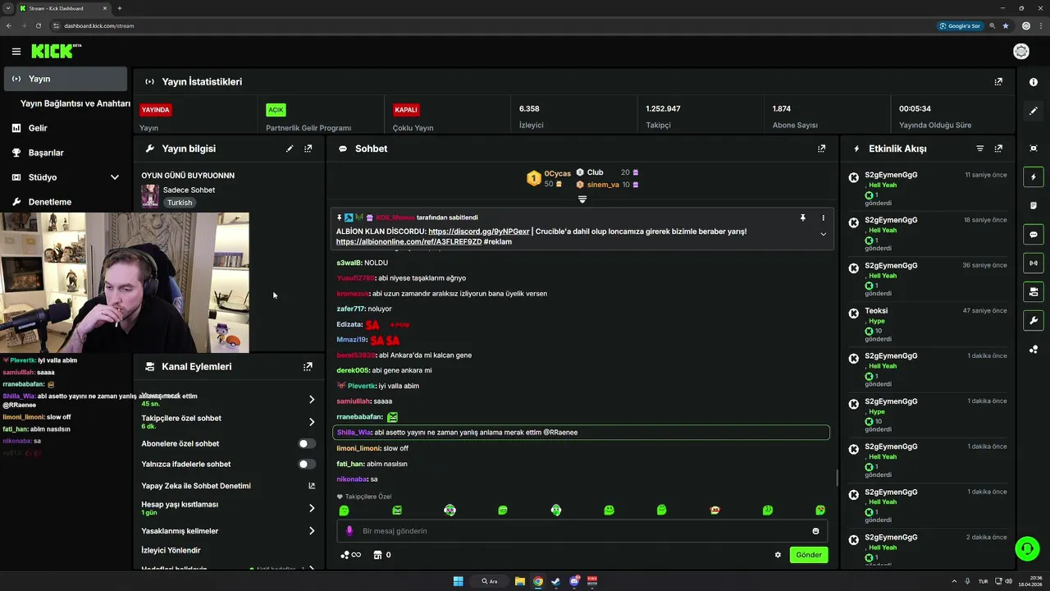This screenshot has width=1050, height=591.
Task: Pop out the Yayın İstatistikleri panel
Action: [998, 82]
